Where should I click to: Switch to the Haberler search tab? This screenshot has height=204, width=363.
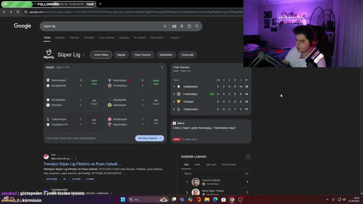click(60, 37)
